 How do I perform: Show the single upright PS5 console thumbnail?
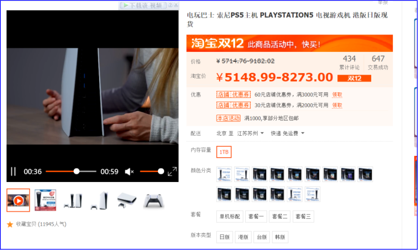[100, 200]
